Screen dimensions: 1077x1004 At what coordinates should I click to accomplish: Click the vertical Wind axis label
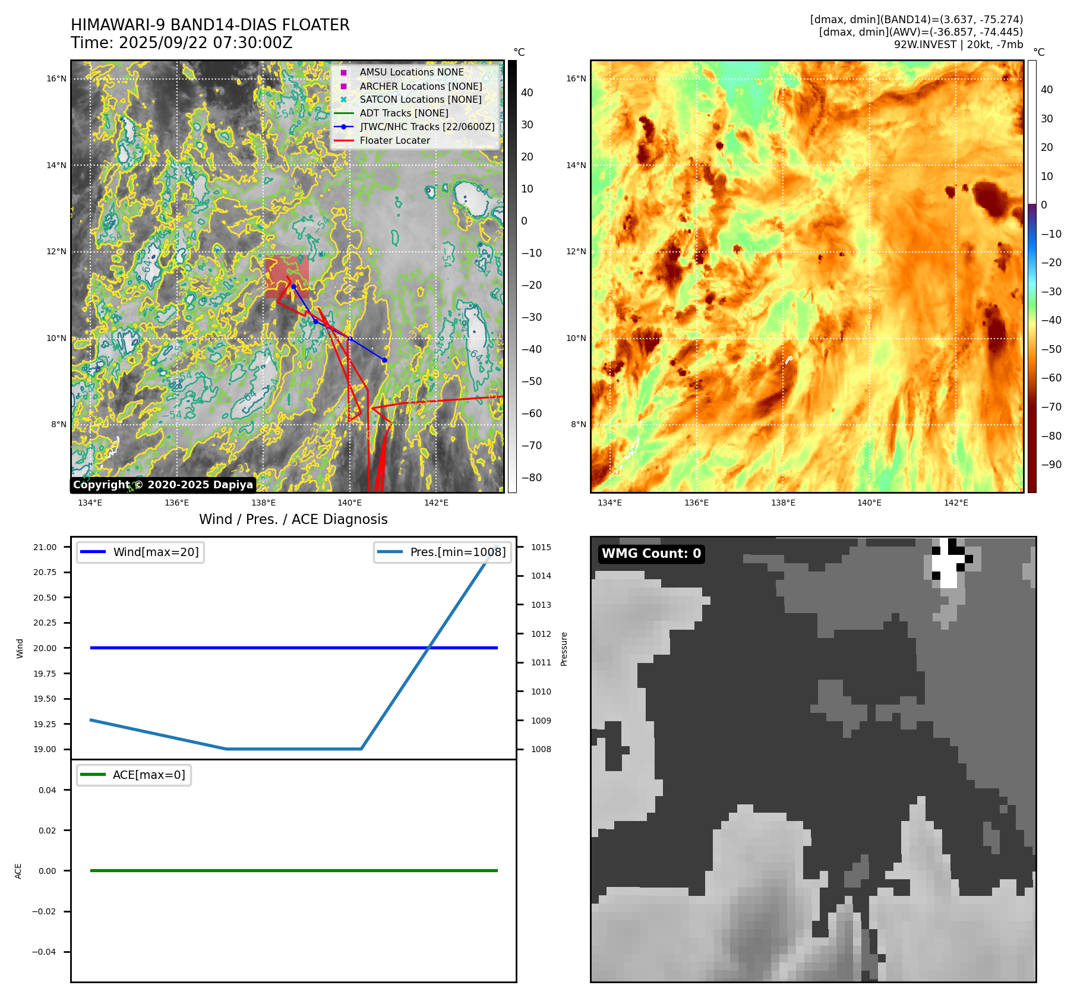click(20, 649)
